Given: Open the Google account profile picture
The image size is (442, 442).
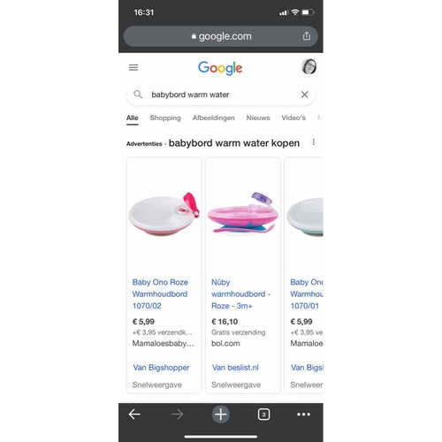Looking at the screenshot, I should (x=309, y=66).
